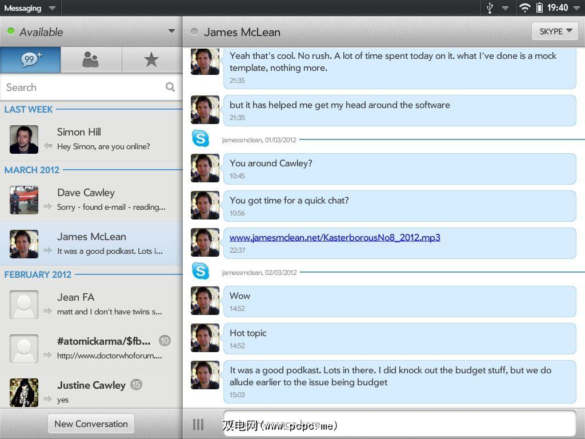
Task: Open the KasterborousNo8_2012.mp3 link
Action: pyautogui.click(x=335, y=237)
